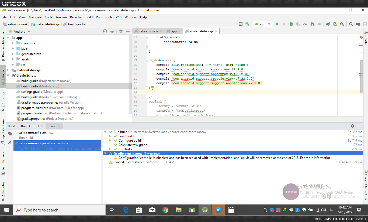Viewport: 368px width, 222px height.
Task: Open the Project Structure icon
Action: pos(358,24)
